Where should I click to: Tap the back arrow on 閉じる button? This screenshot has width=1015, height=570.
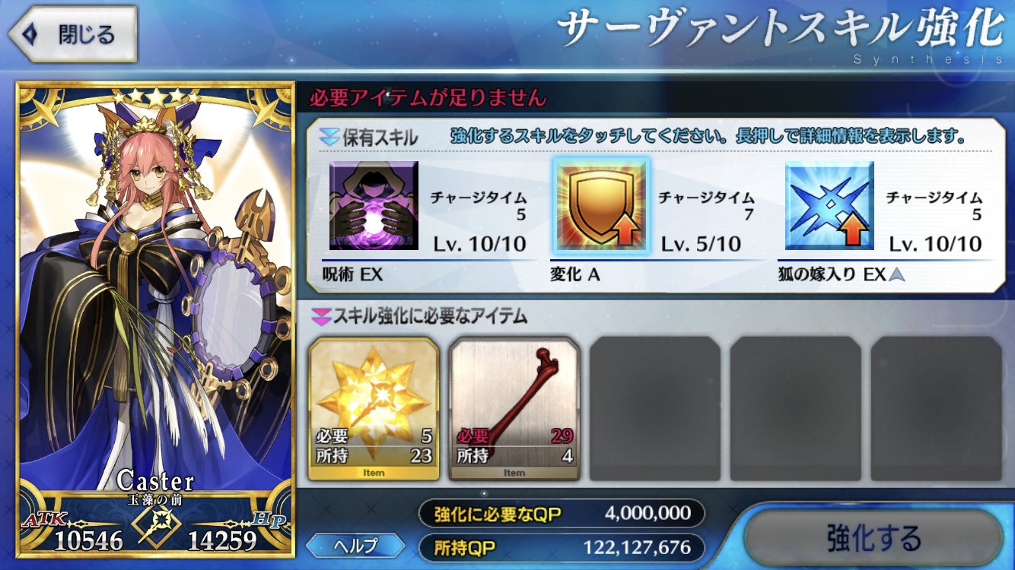30,34
